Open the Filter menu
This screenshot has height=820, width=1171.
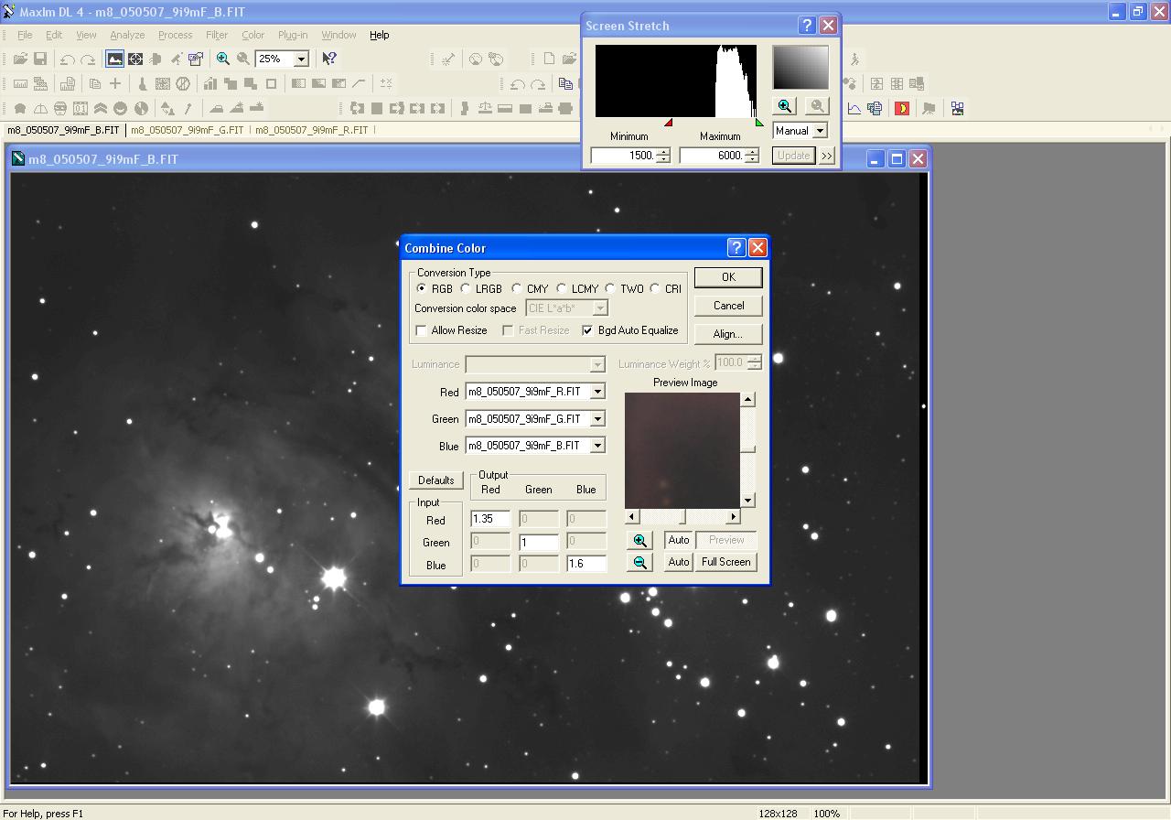click(217, 35)
